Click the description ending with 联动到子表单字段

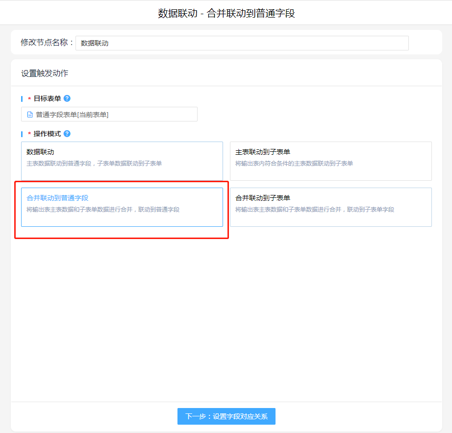coord(314,209)
